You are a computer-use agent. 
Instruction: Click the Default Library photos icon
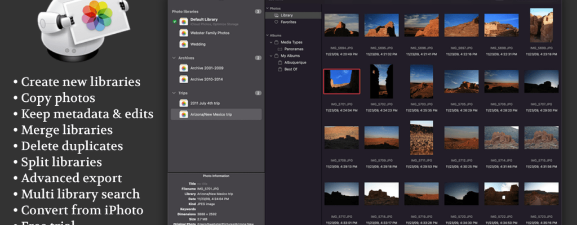coord(184,21)
